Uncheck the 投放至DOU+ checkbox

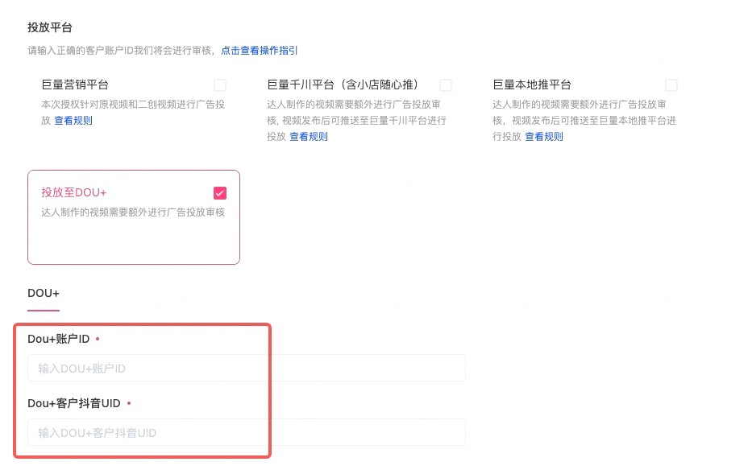220,193
